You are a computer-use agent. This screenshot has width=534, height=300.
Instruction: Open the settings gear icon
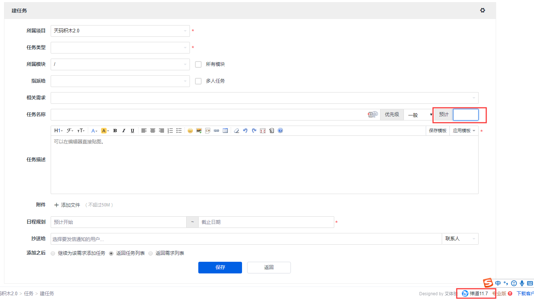(483, 11)
